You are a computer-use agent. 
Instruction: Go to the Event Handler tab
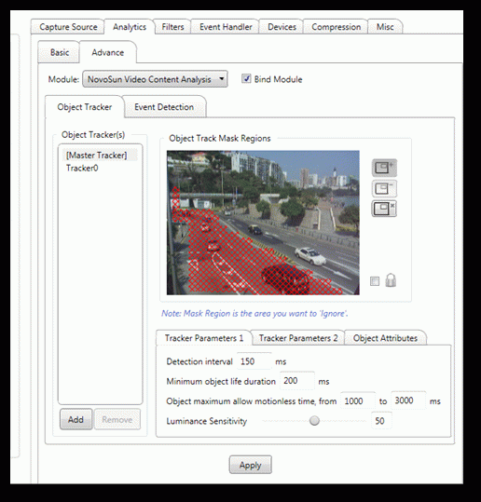[226, 27]
